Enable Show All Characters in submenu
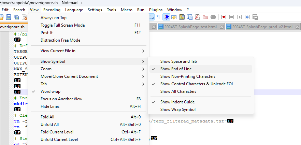The width and height of the screenshot is (301, 145). point(201,91)
